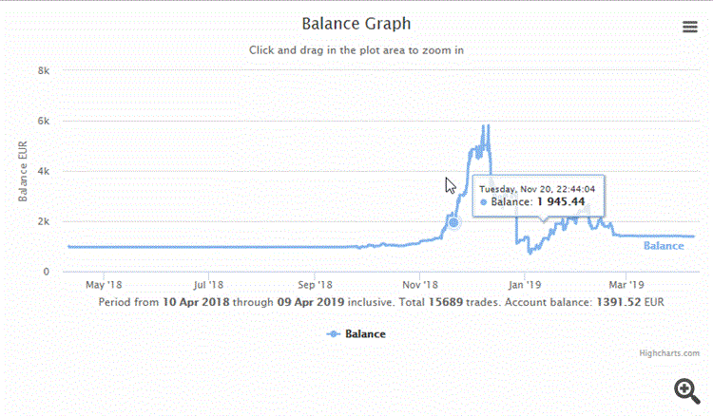Click the Jan '19 axis label
713x416 pixels.
[524, 285]
